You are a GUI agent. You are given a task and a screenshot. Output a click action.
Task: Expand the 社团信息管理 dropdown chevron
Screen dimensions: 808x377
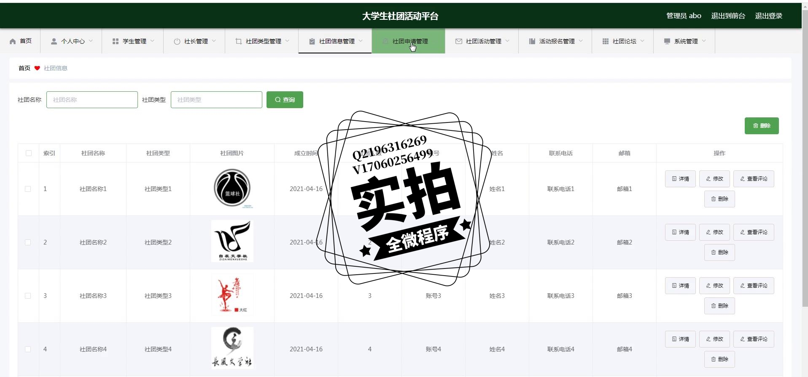pos(361,41)
